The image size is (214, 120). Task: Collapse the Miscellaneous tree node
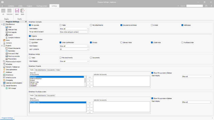[2, 24]
